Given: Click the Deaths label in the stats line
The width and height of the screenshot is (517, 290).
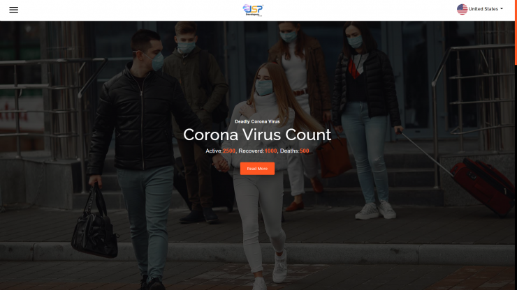Looking at the screenshot, I should [290, 151].
